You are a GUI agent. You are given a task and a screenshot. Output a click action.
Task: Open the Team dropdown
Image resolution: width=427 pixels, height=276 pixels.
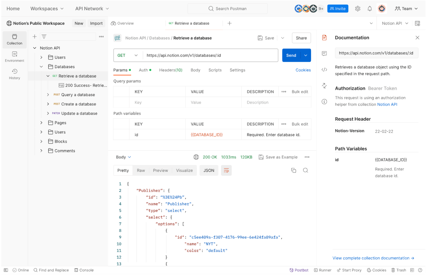(x=406, y=9)
